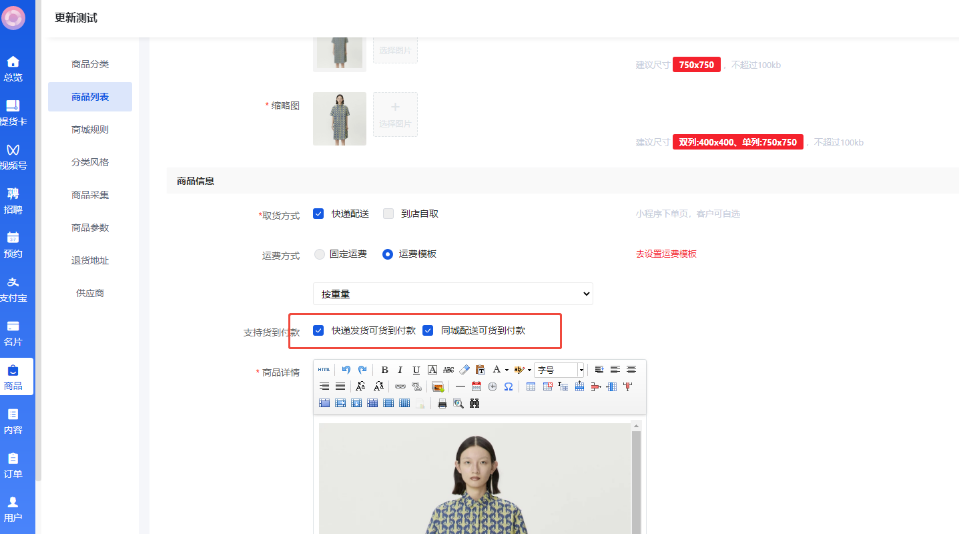Image resolution: width=959 pixels, height=534 pixels.
Task: Switch editor to HTML source mode
Action: pyautogui.click(x=324, y=370)
